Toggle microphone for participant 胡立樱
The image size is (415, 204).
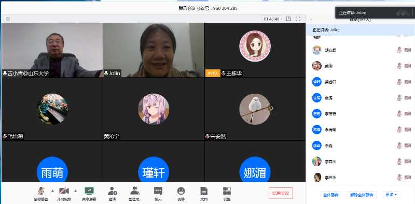click(399, 50)
